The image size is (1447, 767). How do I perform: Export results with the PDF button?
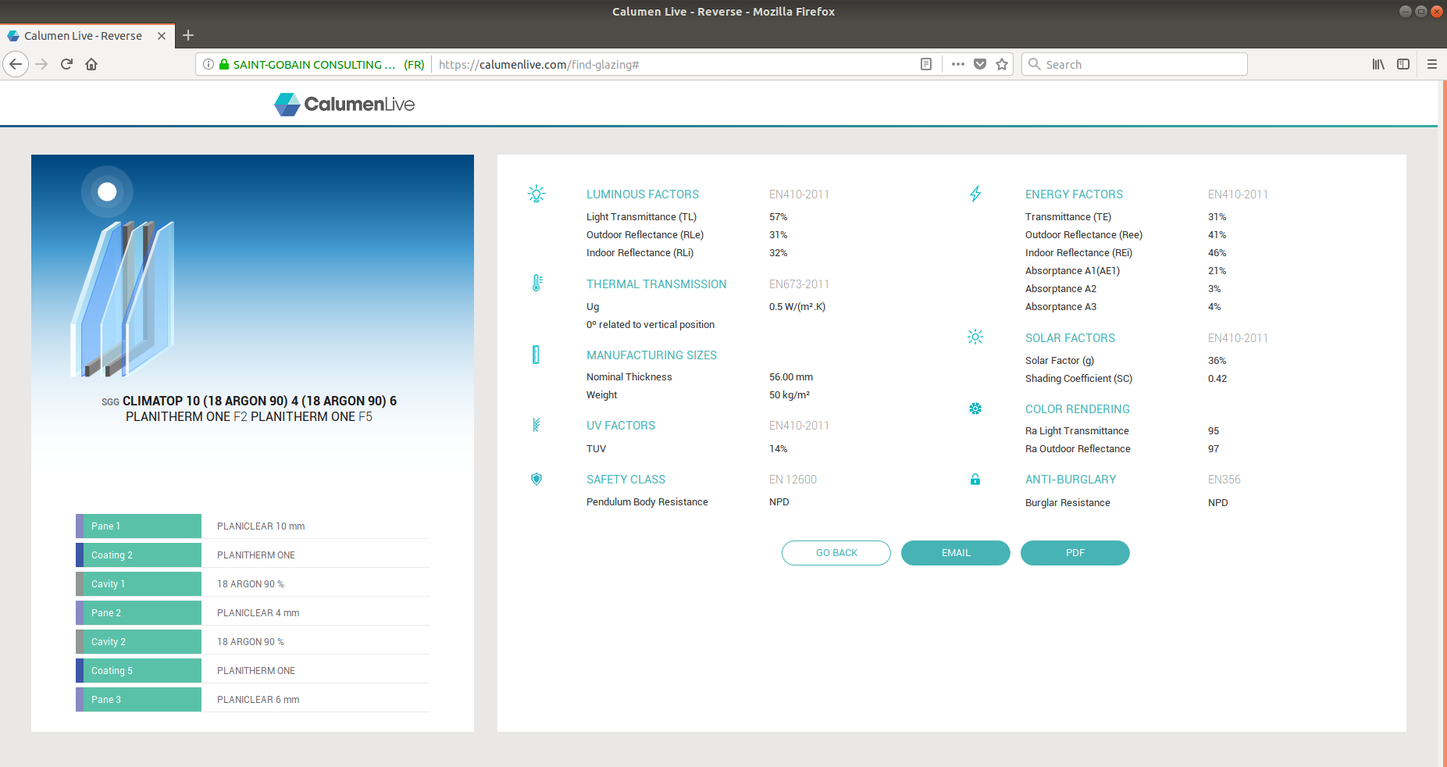pyautogui.click(x=1075, y=553)
